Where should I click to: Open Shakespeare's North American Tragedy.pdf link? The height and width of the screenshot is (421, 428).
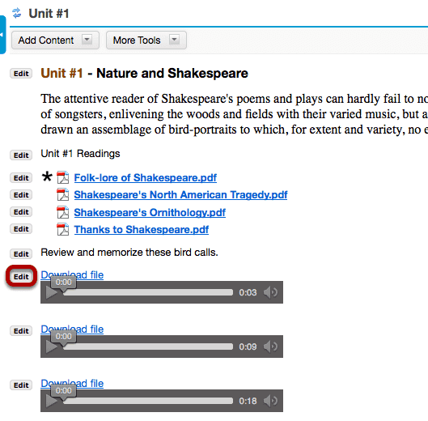click(180, 195)
